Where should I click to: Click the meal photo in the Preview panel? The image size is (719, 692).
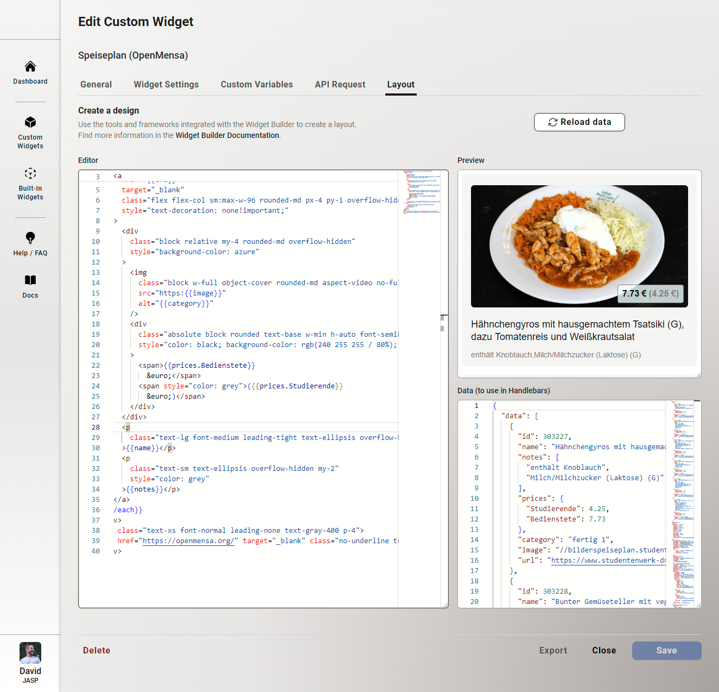(579, 246)
